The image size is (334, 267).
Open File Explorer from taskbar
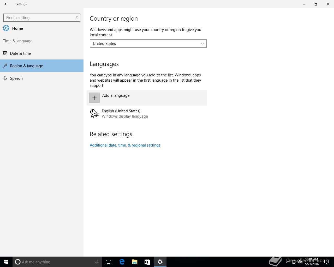135,262
